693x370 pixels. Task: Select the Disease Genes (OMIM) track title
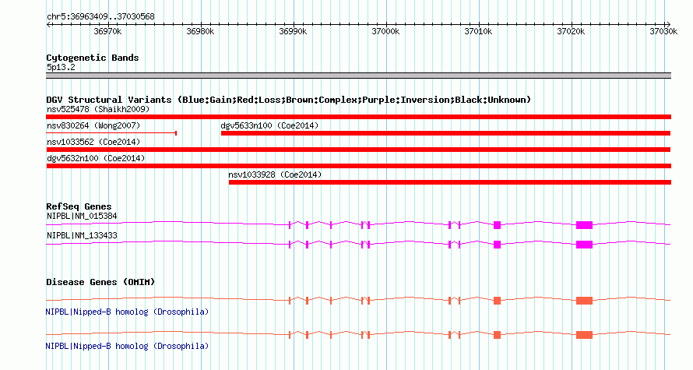click(100, 282)
